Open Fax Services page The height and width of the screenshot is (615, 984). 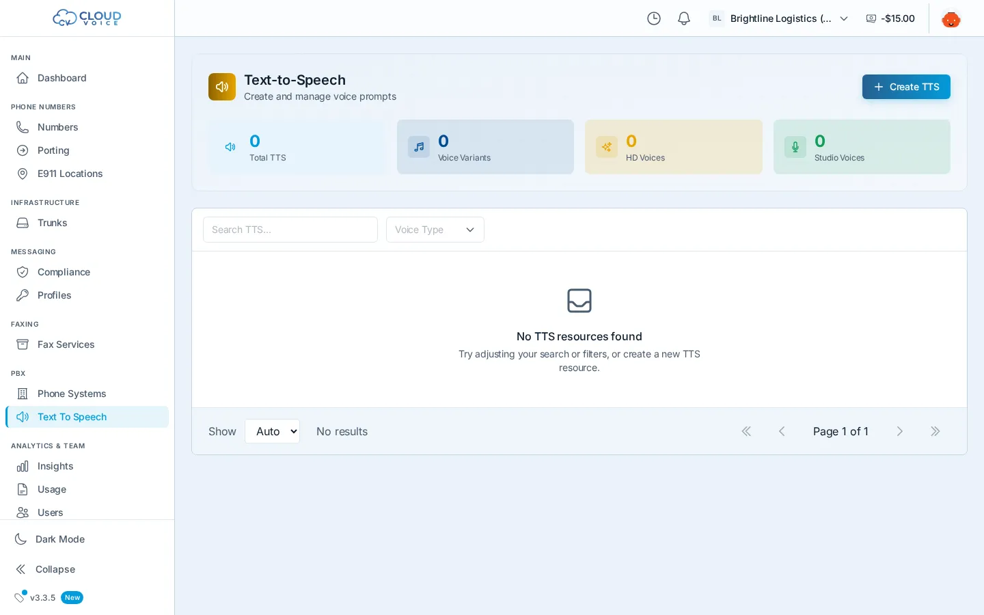click(87, 344)
